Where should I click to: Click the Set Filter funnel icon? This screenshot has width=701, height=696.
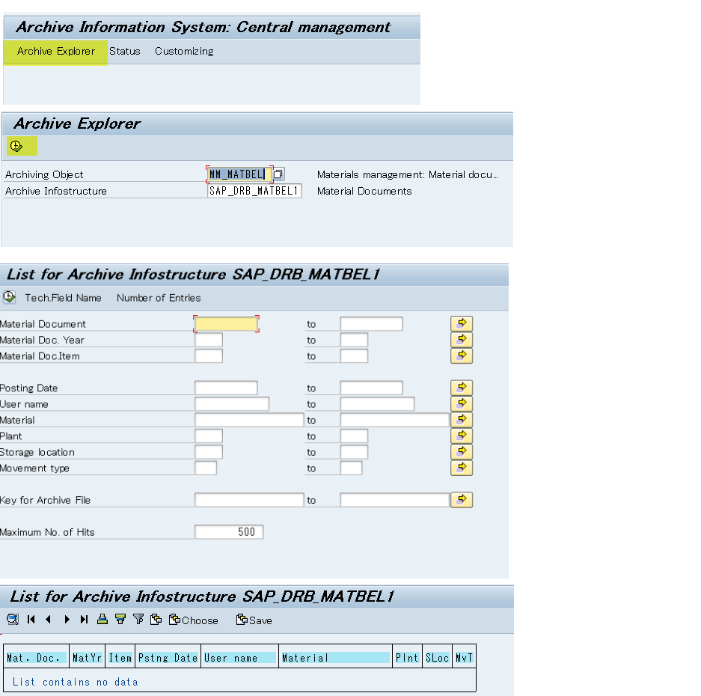[138, 620]
